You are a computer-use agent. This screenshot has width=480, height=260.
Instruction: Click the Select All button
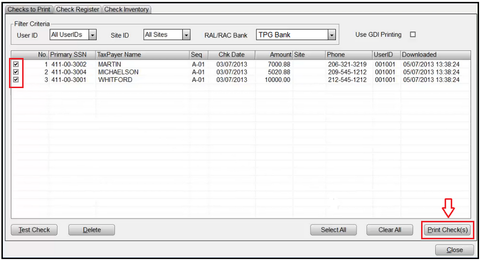tap(333, 230)
